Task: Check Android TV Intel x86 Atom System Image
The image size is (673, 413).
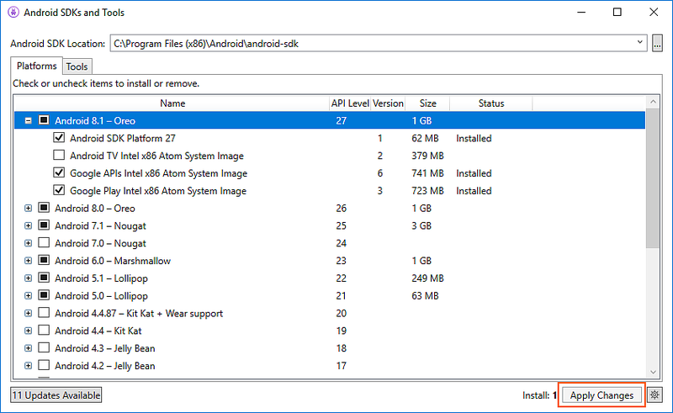Action: (x=59, y=156)
